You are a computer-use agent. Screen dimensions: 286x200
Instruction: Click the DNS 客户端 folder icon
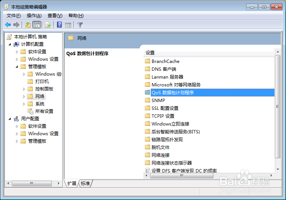click(147, 69)
